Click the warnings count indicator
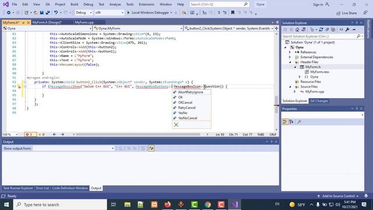373x210 pixels. tap(41, 135)
